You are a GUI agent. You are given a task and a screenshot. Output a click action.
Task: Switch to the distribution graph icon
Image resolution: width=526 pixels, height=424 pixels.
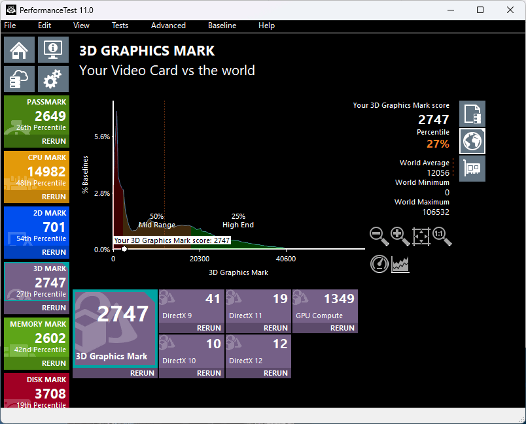pos(400,265)
